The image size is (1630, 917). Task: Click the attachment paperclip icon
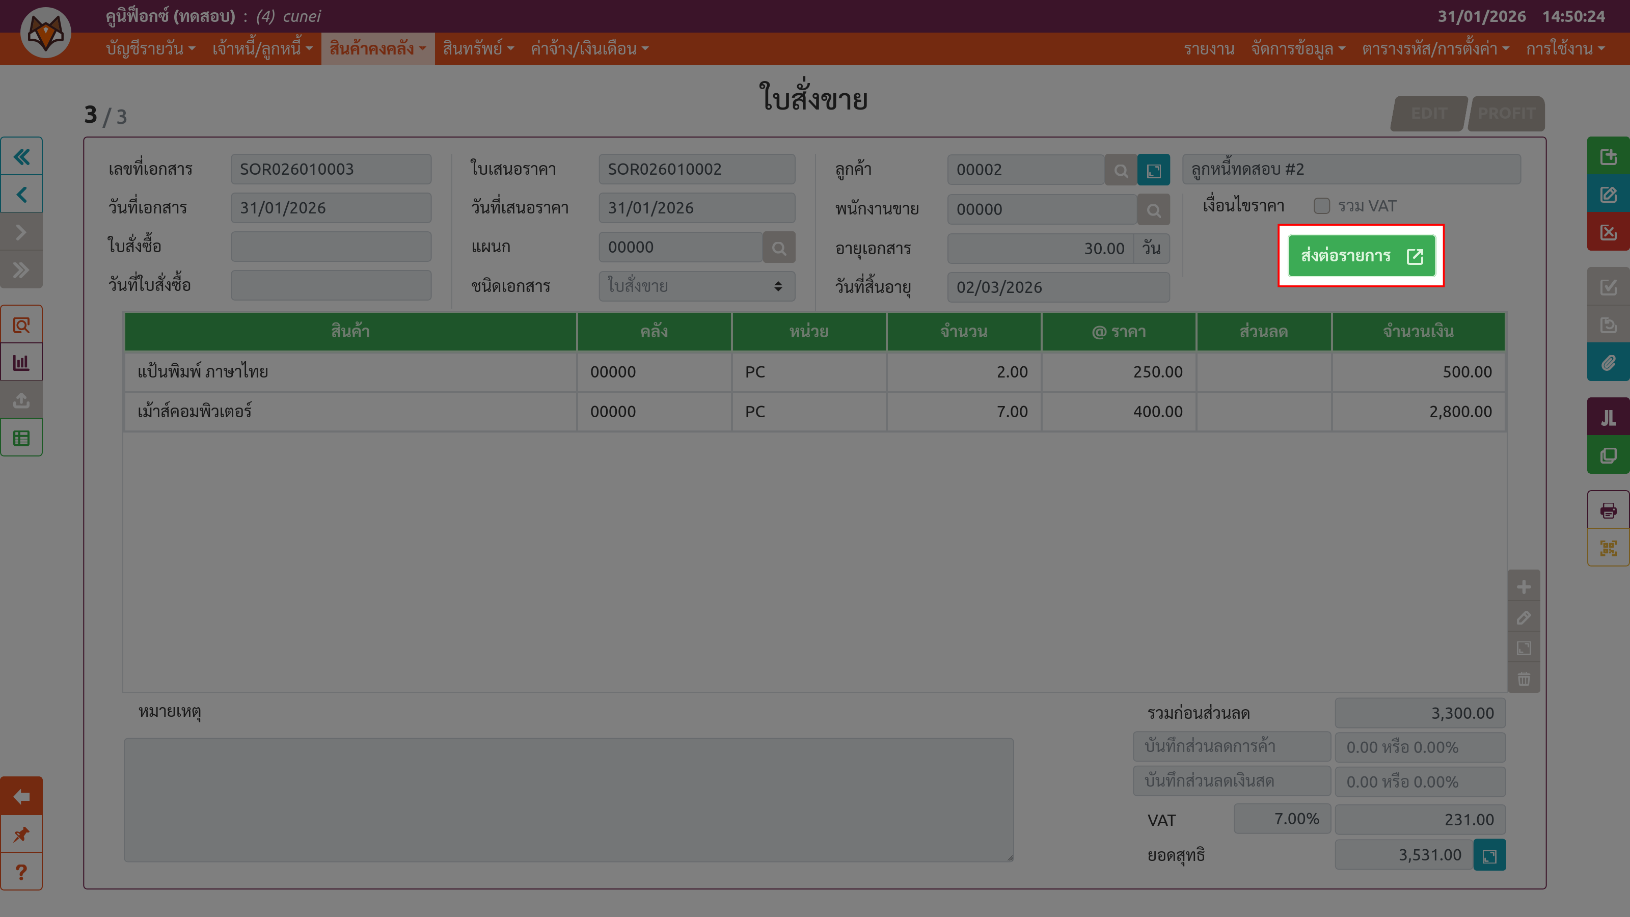click(x=1608, y=363)
